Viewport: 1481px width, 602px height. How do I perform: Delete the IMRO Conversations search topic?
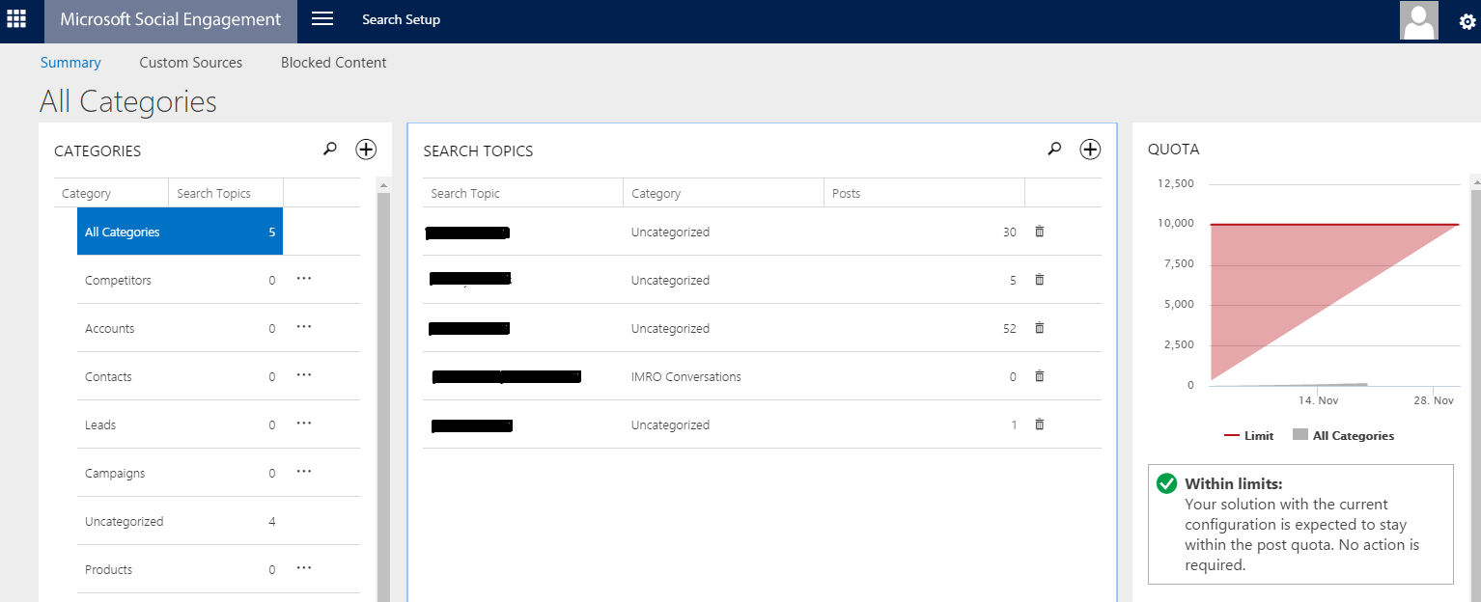point(1040,376)
